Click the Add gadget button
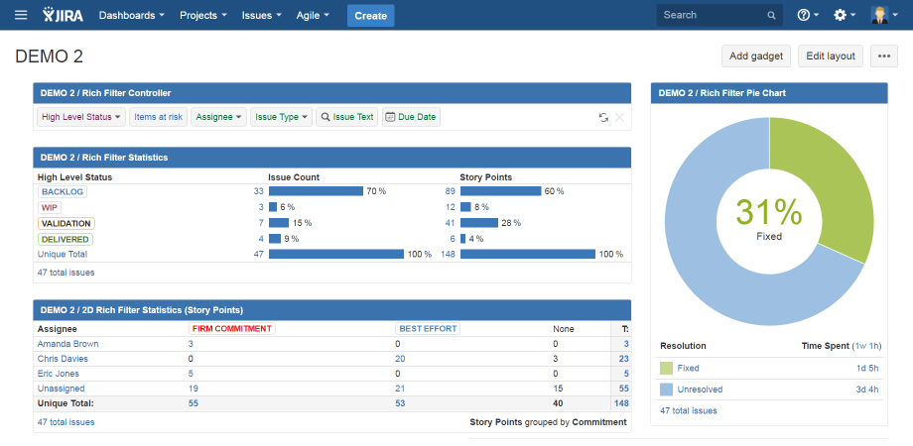913x446 pixels. [756, 56]
